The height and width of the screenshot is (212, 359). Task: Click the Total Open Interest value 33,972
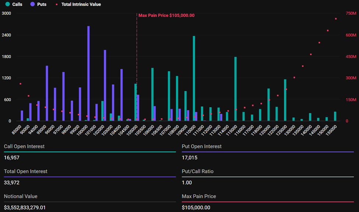coord(12,183)
